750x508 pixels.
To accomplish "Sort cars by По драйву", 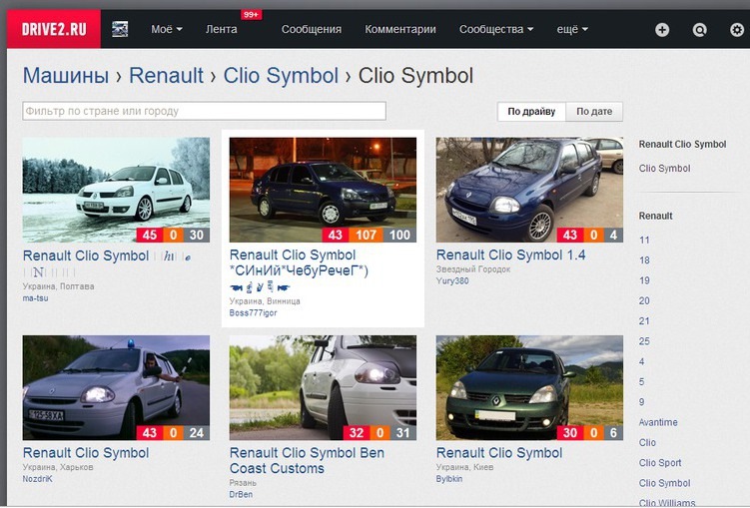I will (531, 112).
